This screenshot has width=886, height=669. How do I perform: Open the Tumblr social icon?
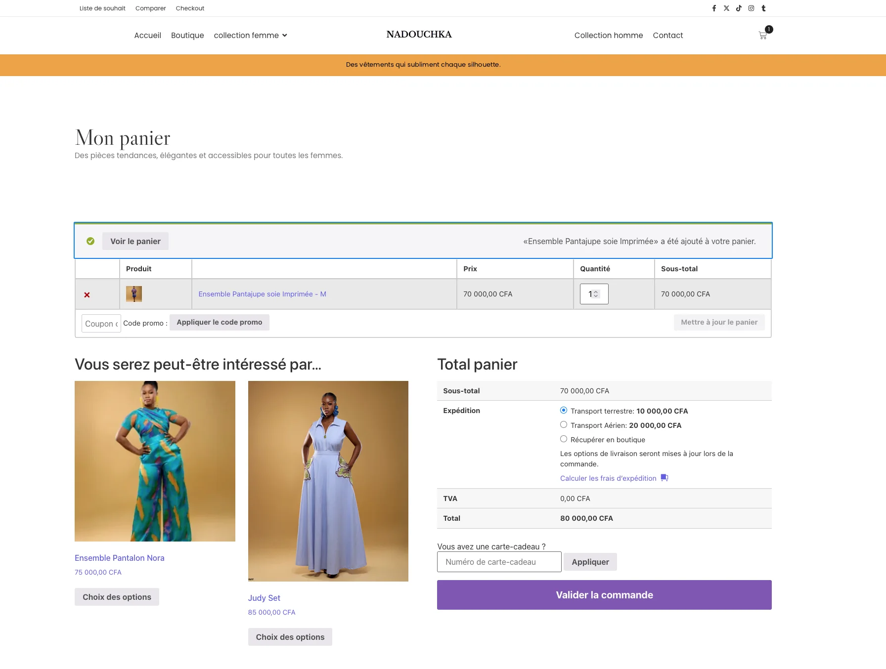coord(763,8)
